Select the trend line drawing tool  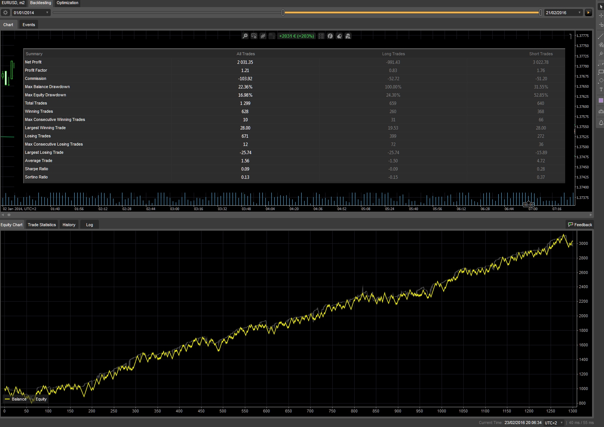601,36
